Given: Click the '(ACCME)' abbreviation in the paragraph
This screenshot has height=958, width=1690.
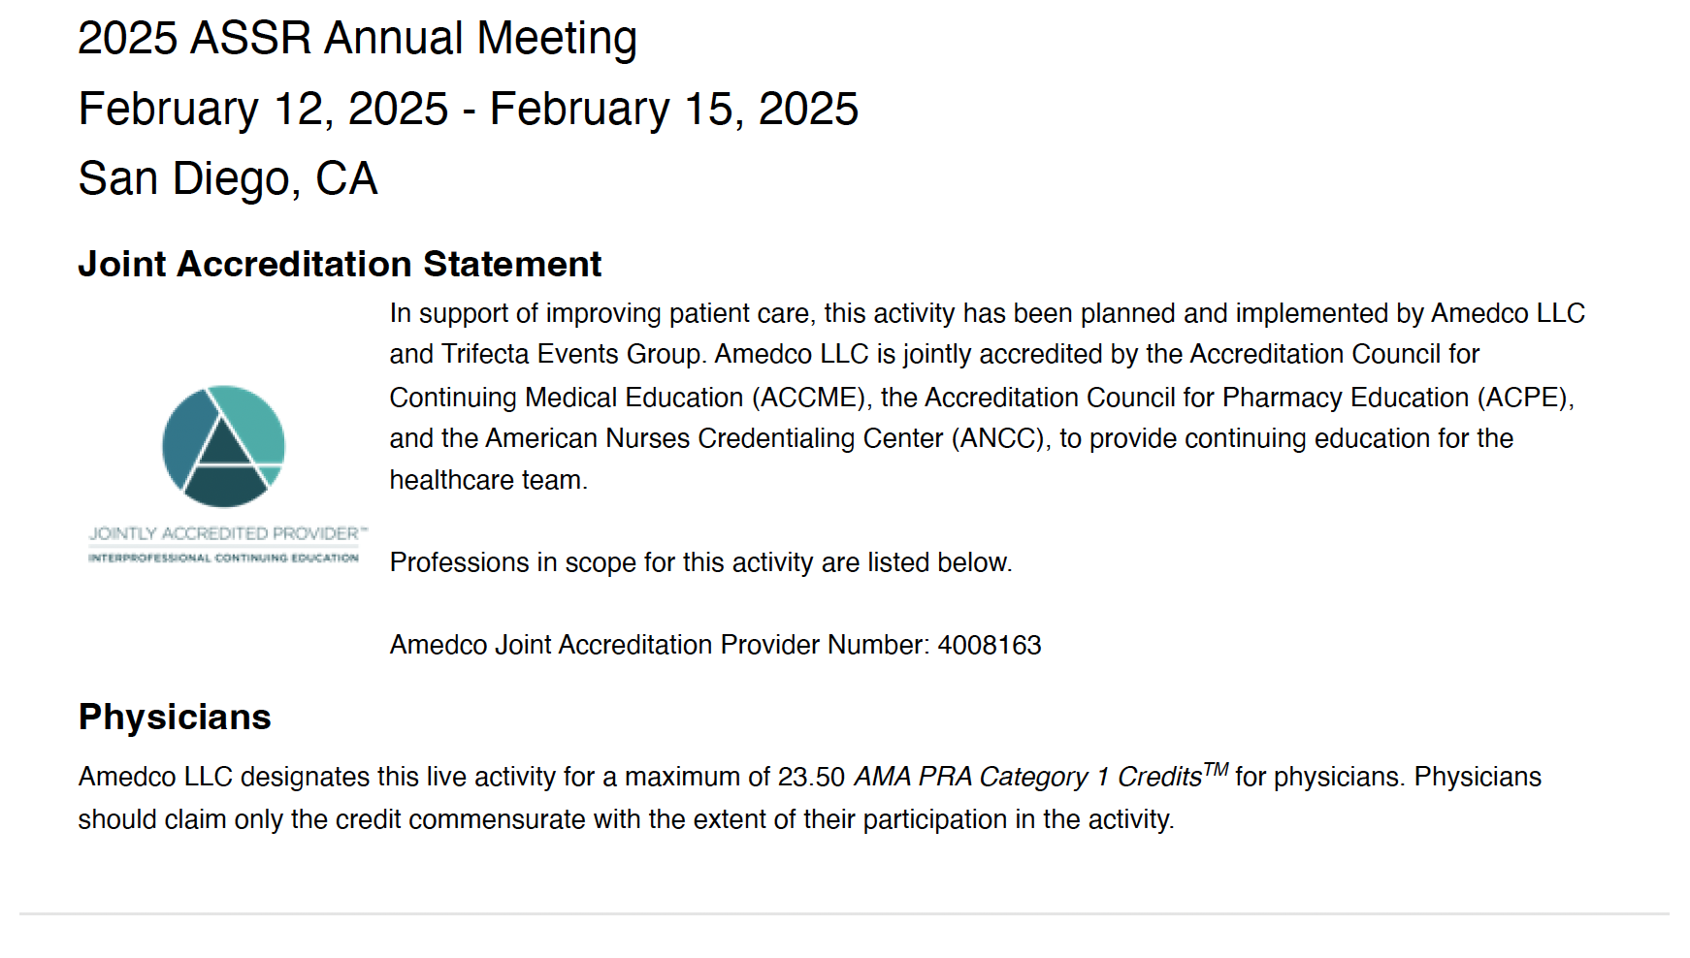Looking at the screenshot, I should coord(809,398).
